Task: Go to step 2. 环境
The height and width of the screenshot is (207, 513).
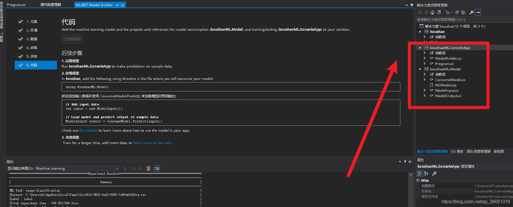Action: tap(36, 30)
